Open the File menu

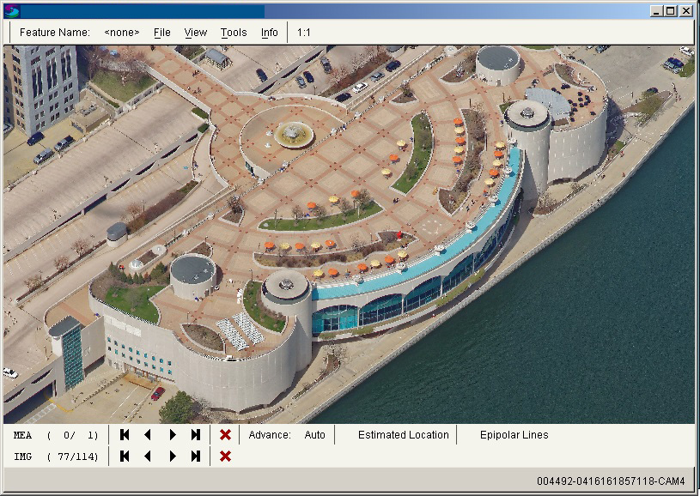[162, 33]
